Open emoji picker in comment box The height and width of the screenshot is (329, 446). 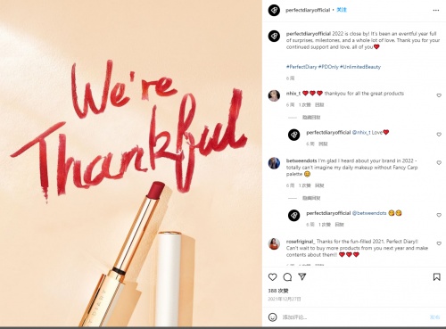(x=272, y=317)
